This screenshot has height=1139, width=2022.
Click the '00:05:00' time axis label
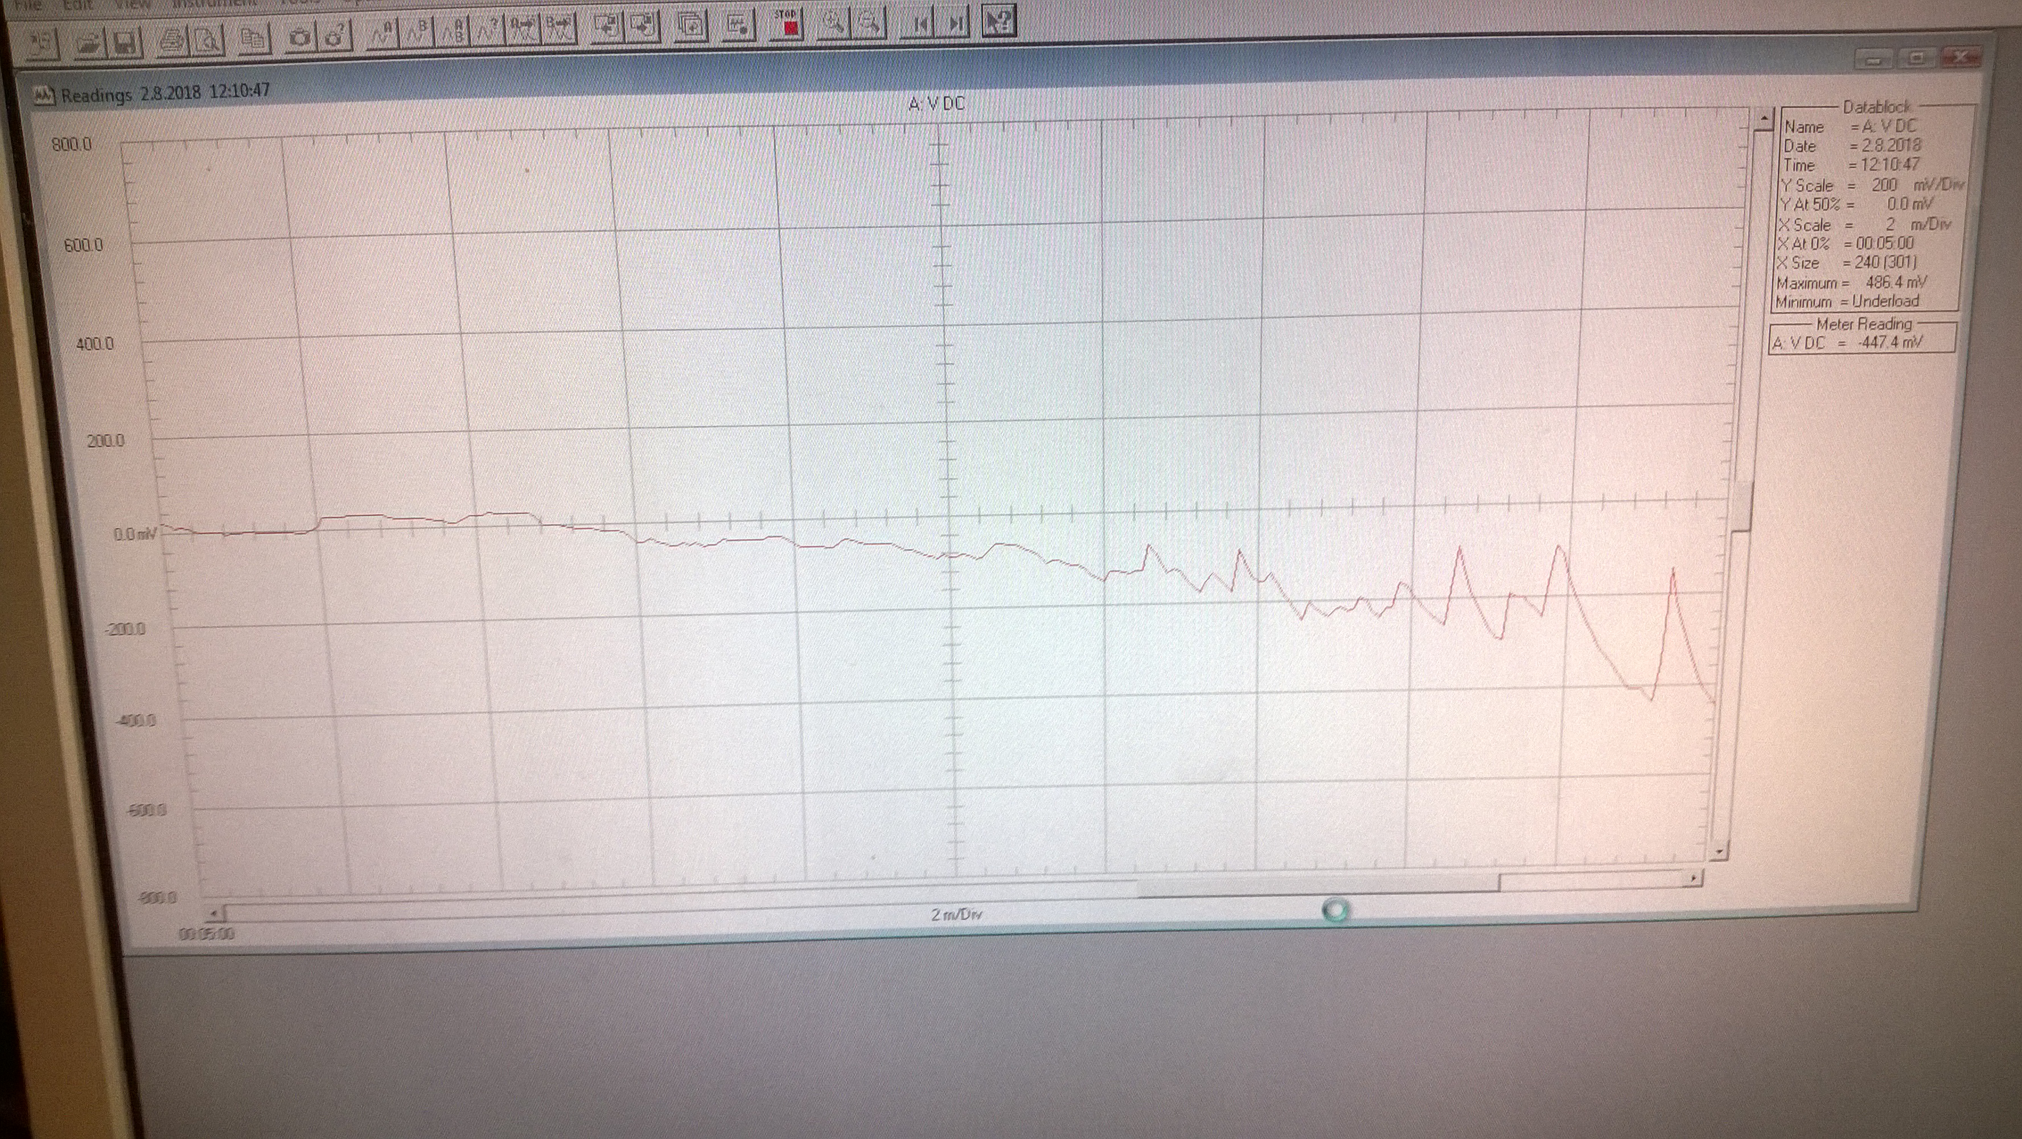click(x=207, y=934)
